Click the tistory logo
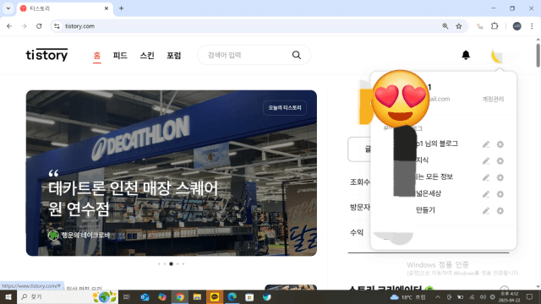 point(47,55)
